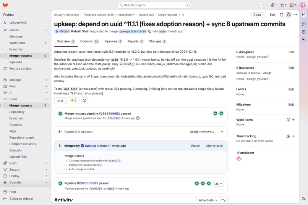Open Upkeep maintain user link
The image size is (308, 205).
[97, 146]
